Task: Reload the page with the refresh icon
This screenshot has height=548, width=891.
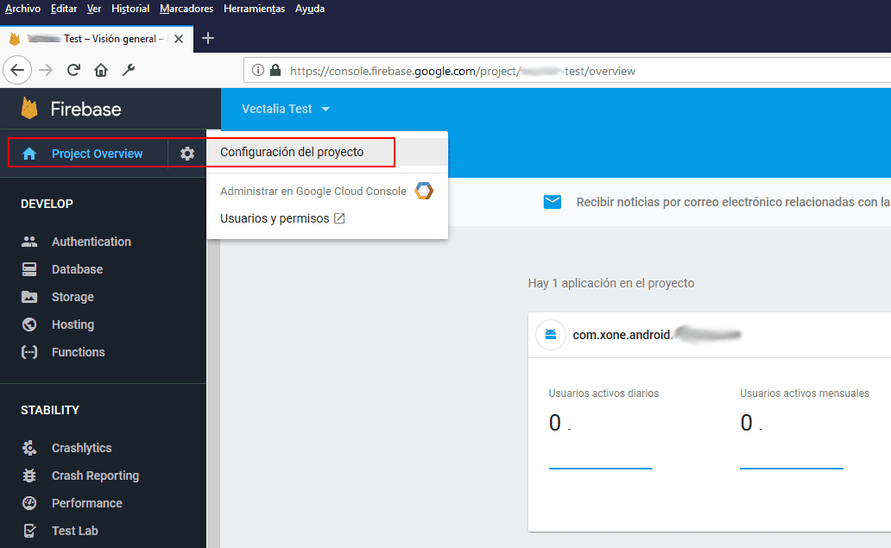Action: 73,70
